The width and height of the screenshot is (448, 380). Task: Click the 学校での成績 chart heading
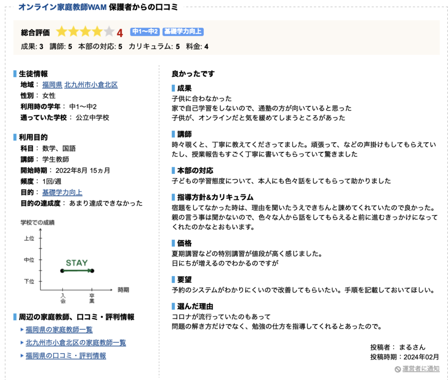[x=38, y=222]
